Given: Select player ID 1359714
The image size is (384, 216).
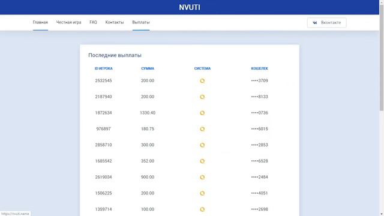Looking at the screenshot, I should tap(103, 209).
